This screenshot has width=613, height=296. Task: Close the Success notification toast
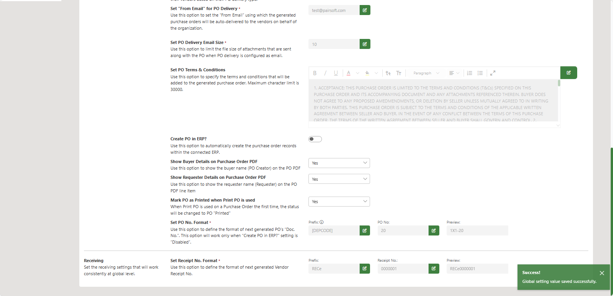pyautogui.click(x=602, y=273)
